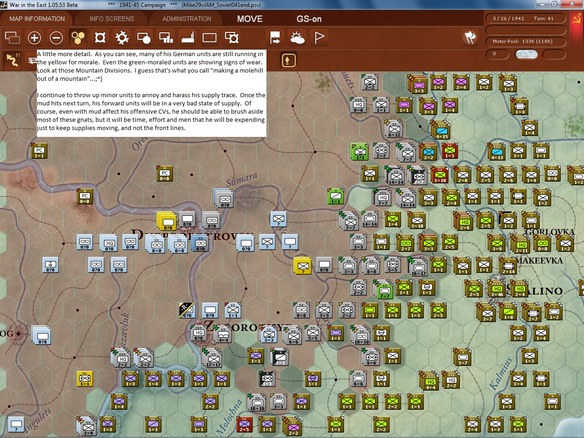The width and height of the screenshot is (584, 438).
Task: Select the yellow 1=1 infantry unit counter
Action: [x=85, y=378]
